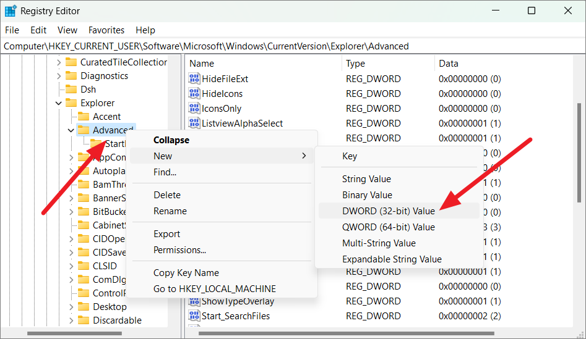Click the Start_SearchFiles DWORD value icon
This screenshot has height=339, width=586.
coord(194,316)
